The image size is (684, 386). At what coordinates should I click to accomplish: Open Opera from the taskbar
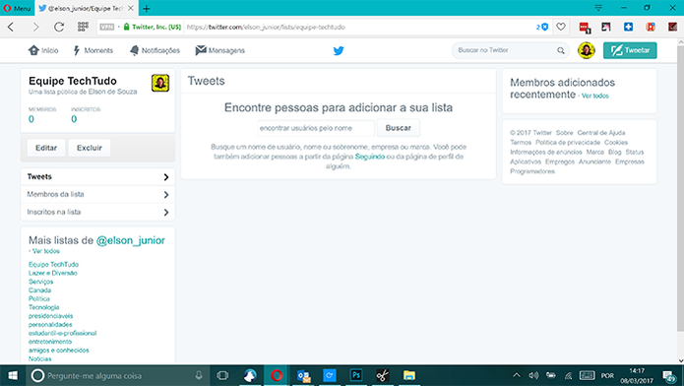(277, 375)
